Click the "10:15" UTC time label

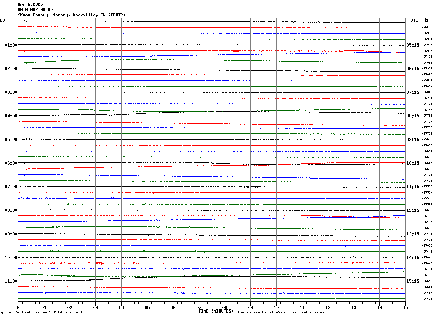click(x=413, y=163)
